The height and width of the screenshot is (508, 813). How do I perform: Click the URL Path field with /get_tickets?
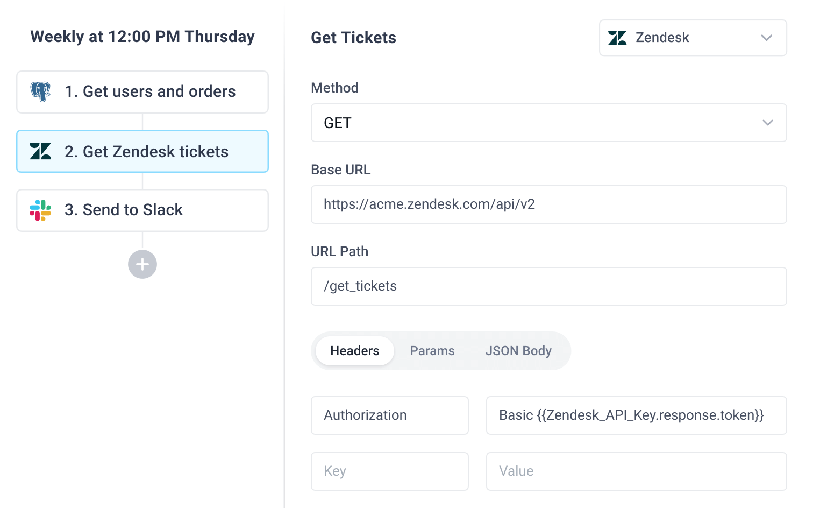point(548,286)
